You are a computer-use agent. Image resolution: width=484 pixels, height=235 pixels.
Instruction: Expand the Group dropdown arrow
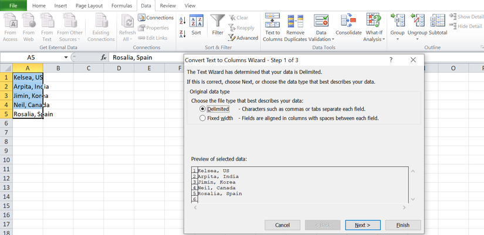pyautogui.click(x=397, y=39)
